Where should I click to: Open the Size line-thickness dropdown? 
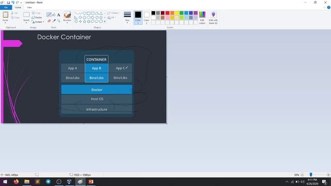127,17
